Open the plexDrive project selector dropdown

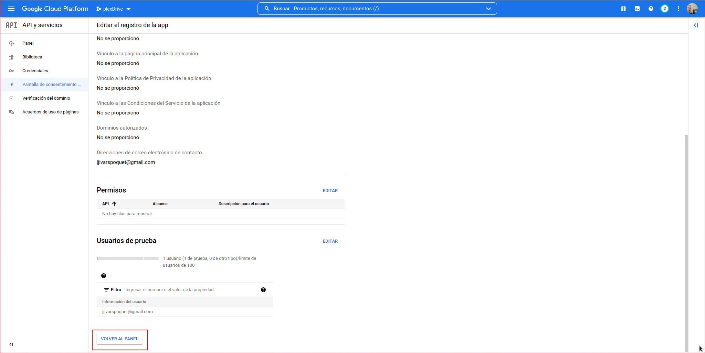113,9
